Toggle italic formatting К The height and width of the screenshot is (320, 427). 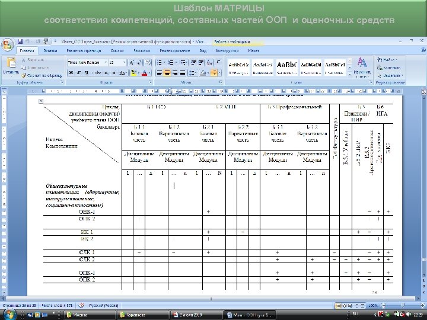pyautogui.click(x=79, y=73)
